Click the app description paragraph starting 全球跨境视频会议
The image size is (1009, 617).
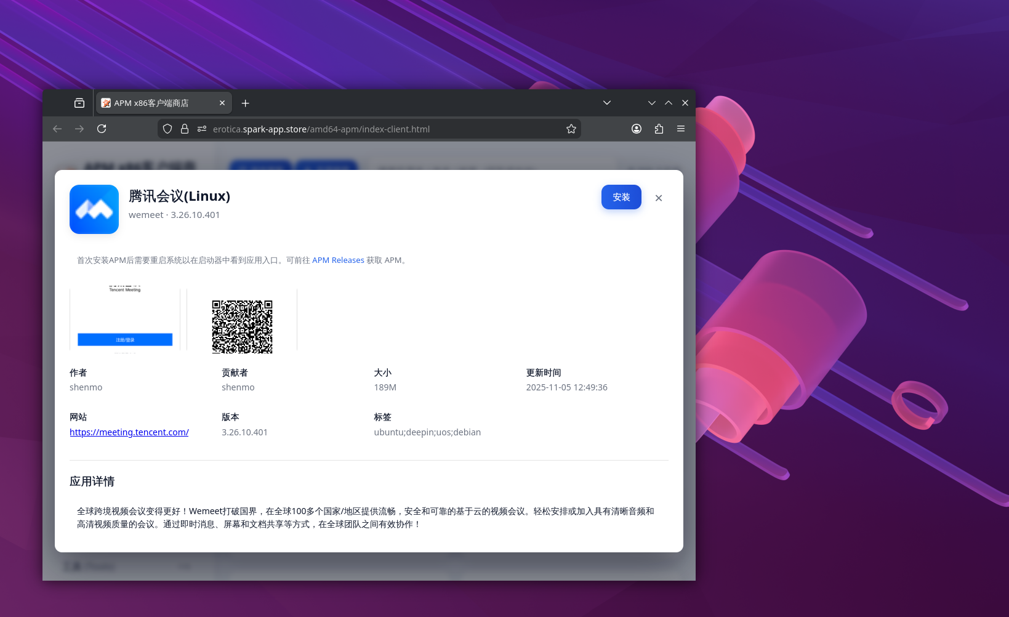pyautogui.click(x=366, y=518)
